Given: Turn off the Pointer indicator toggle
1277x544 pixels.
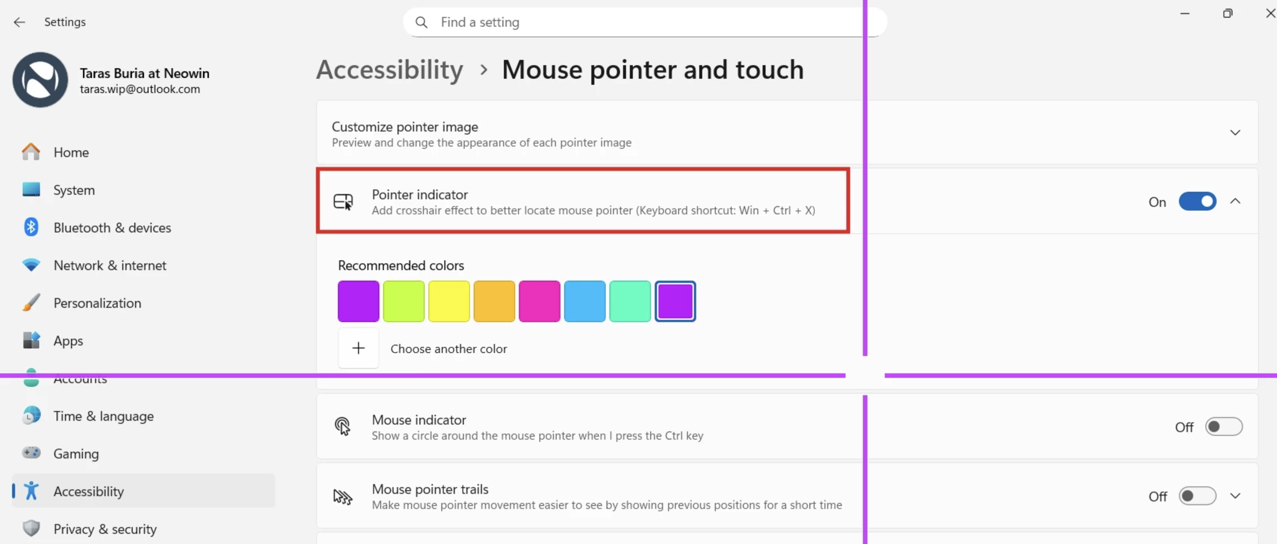Looking at the screenshot, I should pos(1197,202).
